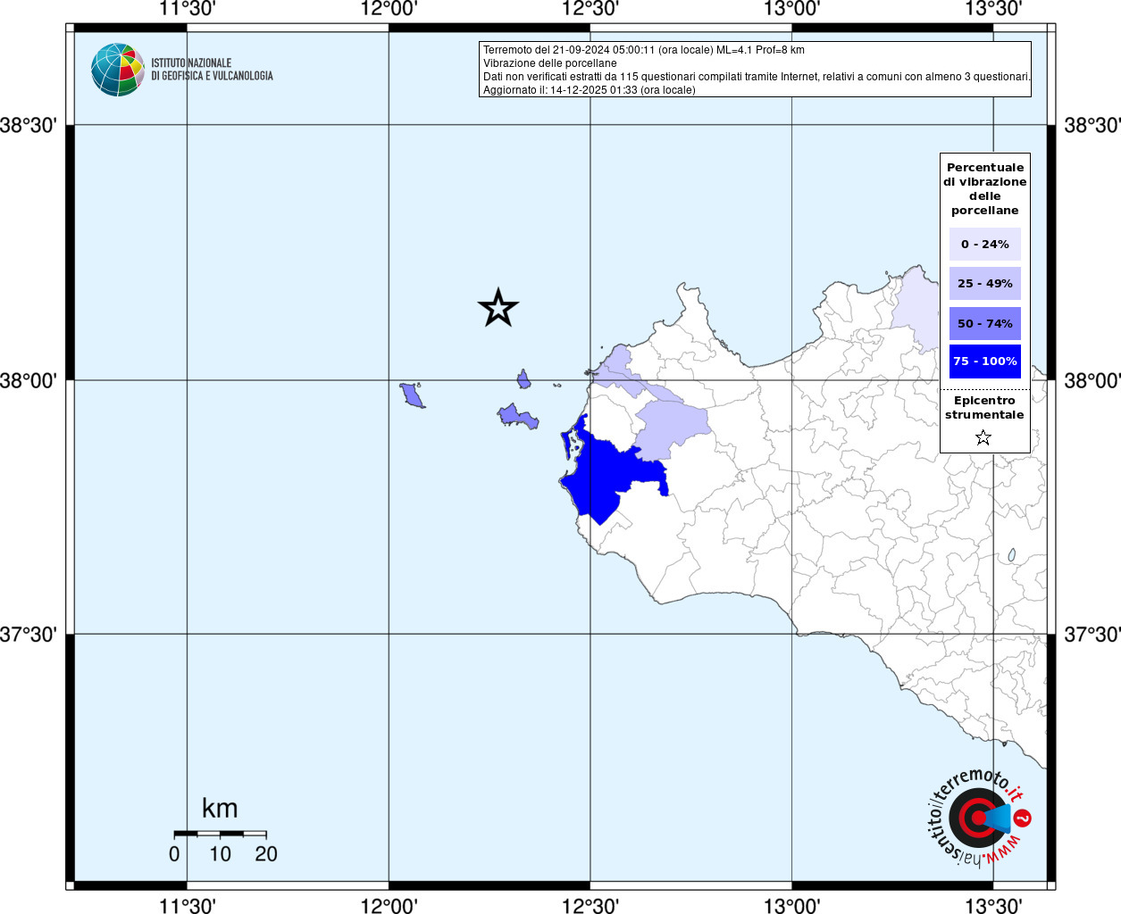Screen dimensions: 1121x914
Task: Click the scale bar '20' value
Action: 266,854
